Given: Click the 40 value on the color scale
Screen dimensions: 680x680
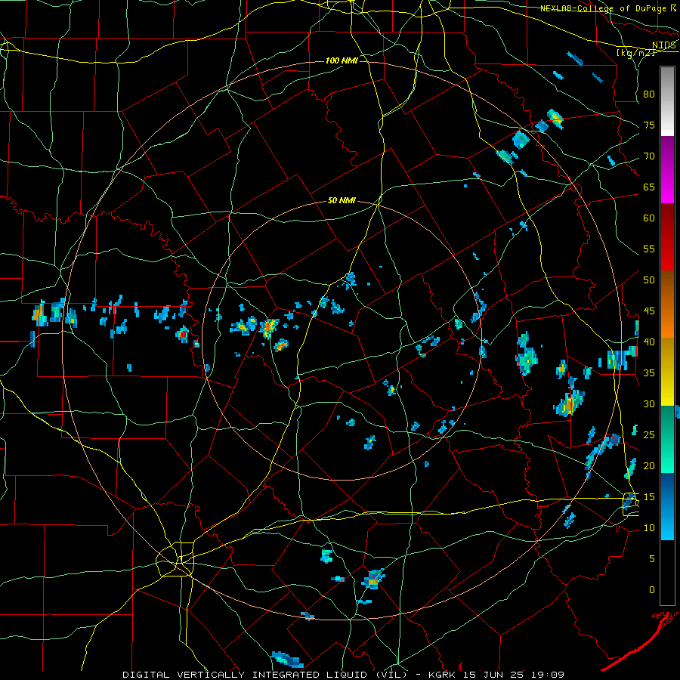Looking at the screenshot, I should (x=649, y=342).
